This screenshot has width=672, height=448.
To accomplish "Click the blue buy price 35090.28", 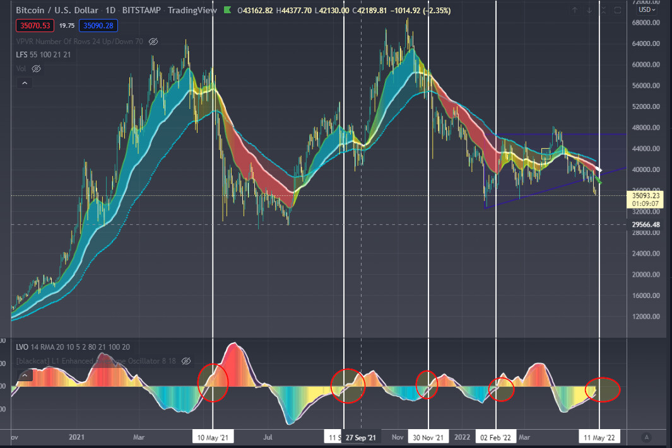I will 97,26.
